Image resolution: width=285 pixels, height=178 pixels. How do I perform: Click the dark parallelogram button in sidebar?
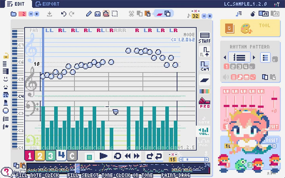pyautogui.click(x=205, y=80)
